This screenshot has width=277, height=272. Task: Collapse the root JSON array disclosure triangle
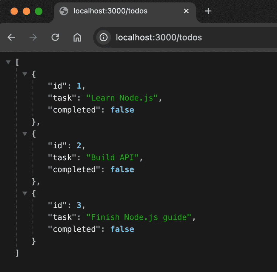8,62
